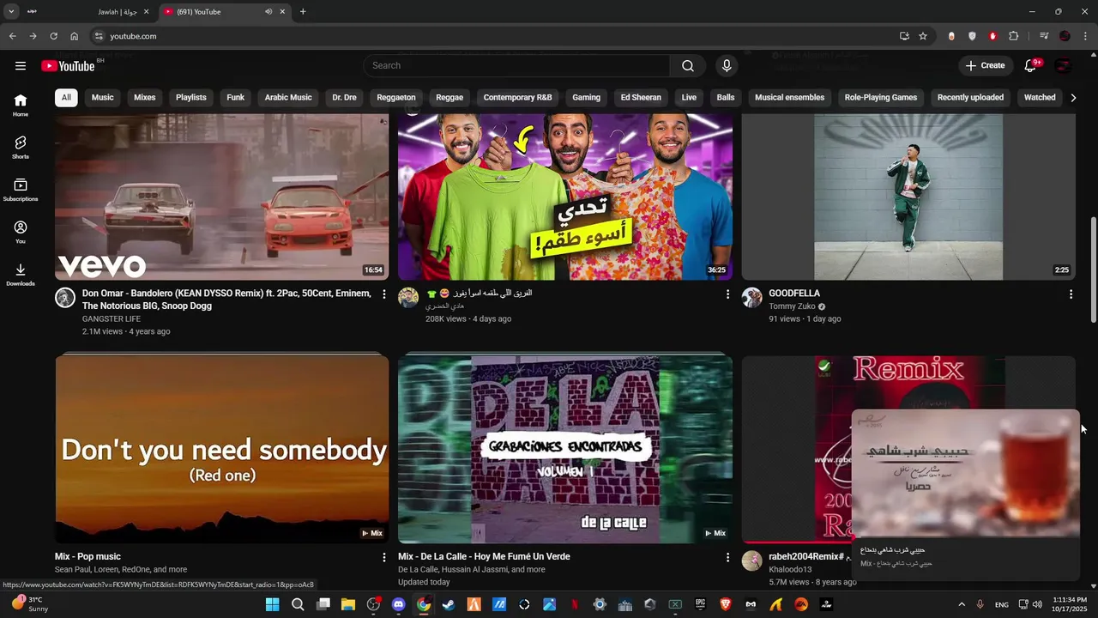Open the YouTube guide hamburger menu
1098x618 pixels.
[x=21, y=65]
